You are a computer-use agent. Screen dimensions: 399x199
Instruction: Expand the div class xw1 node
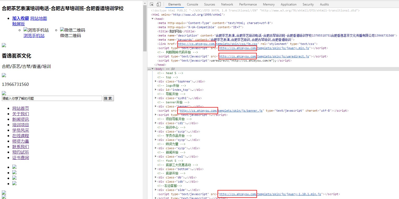click(156, 156)
